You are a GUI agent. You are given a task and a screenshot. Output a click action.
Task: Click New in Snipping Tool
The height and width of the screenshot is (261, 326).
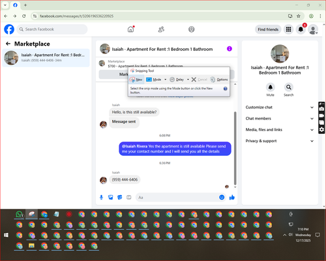pos(136,80)
